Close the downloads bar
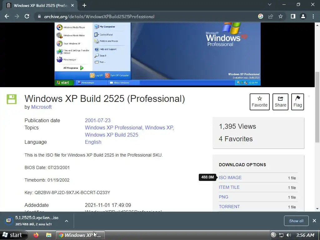 tap(314, 221)
